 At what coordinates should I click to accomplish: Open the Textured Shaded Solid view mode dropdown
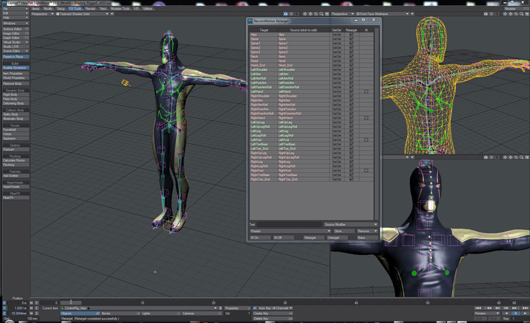click(80, 14)
